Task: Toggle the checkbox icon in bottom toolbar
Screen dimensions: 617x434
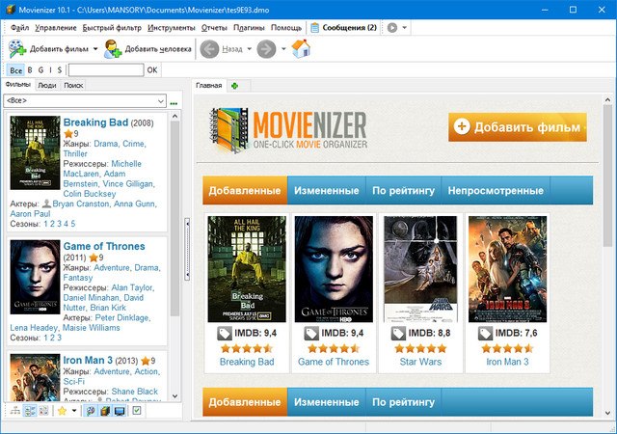Action: 137,411
